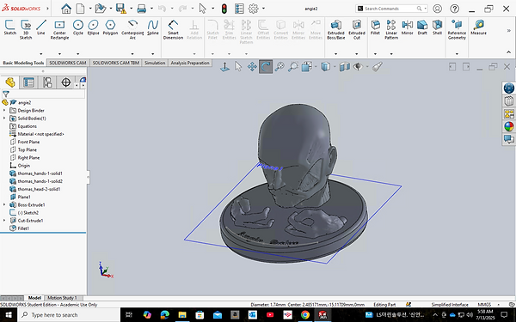This screenshot has height=322, width=516.
Task: Start an Extruded Boss/Base feature
Action: click(336, 29)
